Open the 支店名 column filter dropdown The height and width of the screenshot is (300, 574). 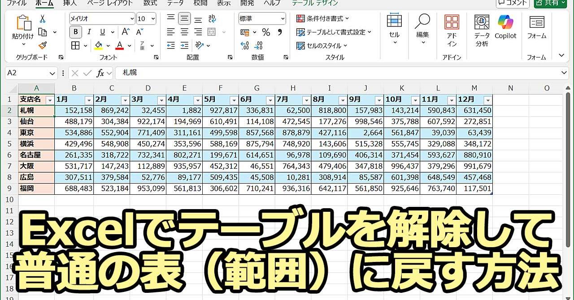[x=50, y=100]
